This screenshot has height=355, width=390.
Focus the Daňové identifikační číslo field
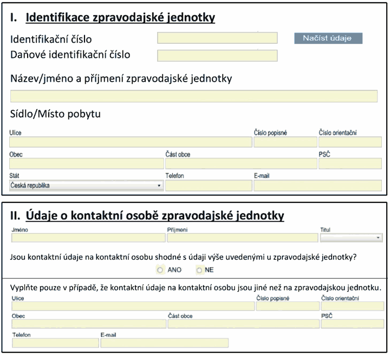pyautogui.click(x=217, y=56)
